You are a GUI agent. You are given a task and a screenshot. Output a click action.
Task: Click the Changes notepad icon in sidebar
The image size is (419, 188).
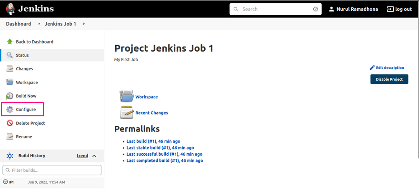tap(10, 69)
